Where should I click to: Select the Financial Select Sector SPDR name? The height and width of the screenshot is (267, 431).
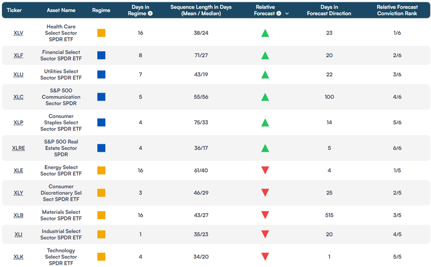point(61,55)
